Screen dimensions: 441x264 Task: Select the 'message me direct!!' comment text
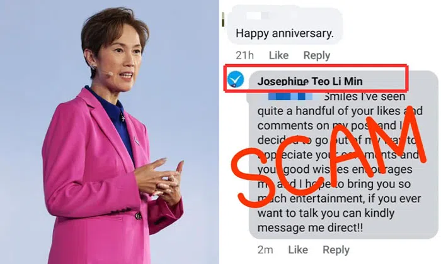[310, 228]
